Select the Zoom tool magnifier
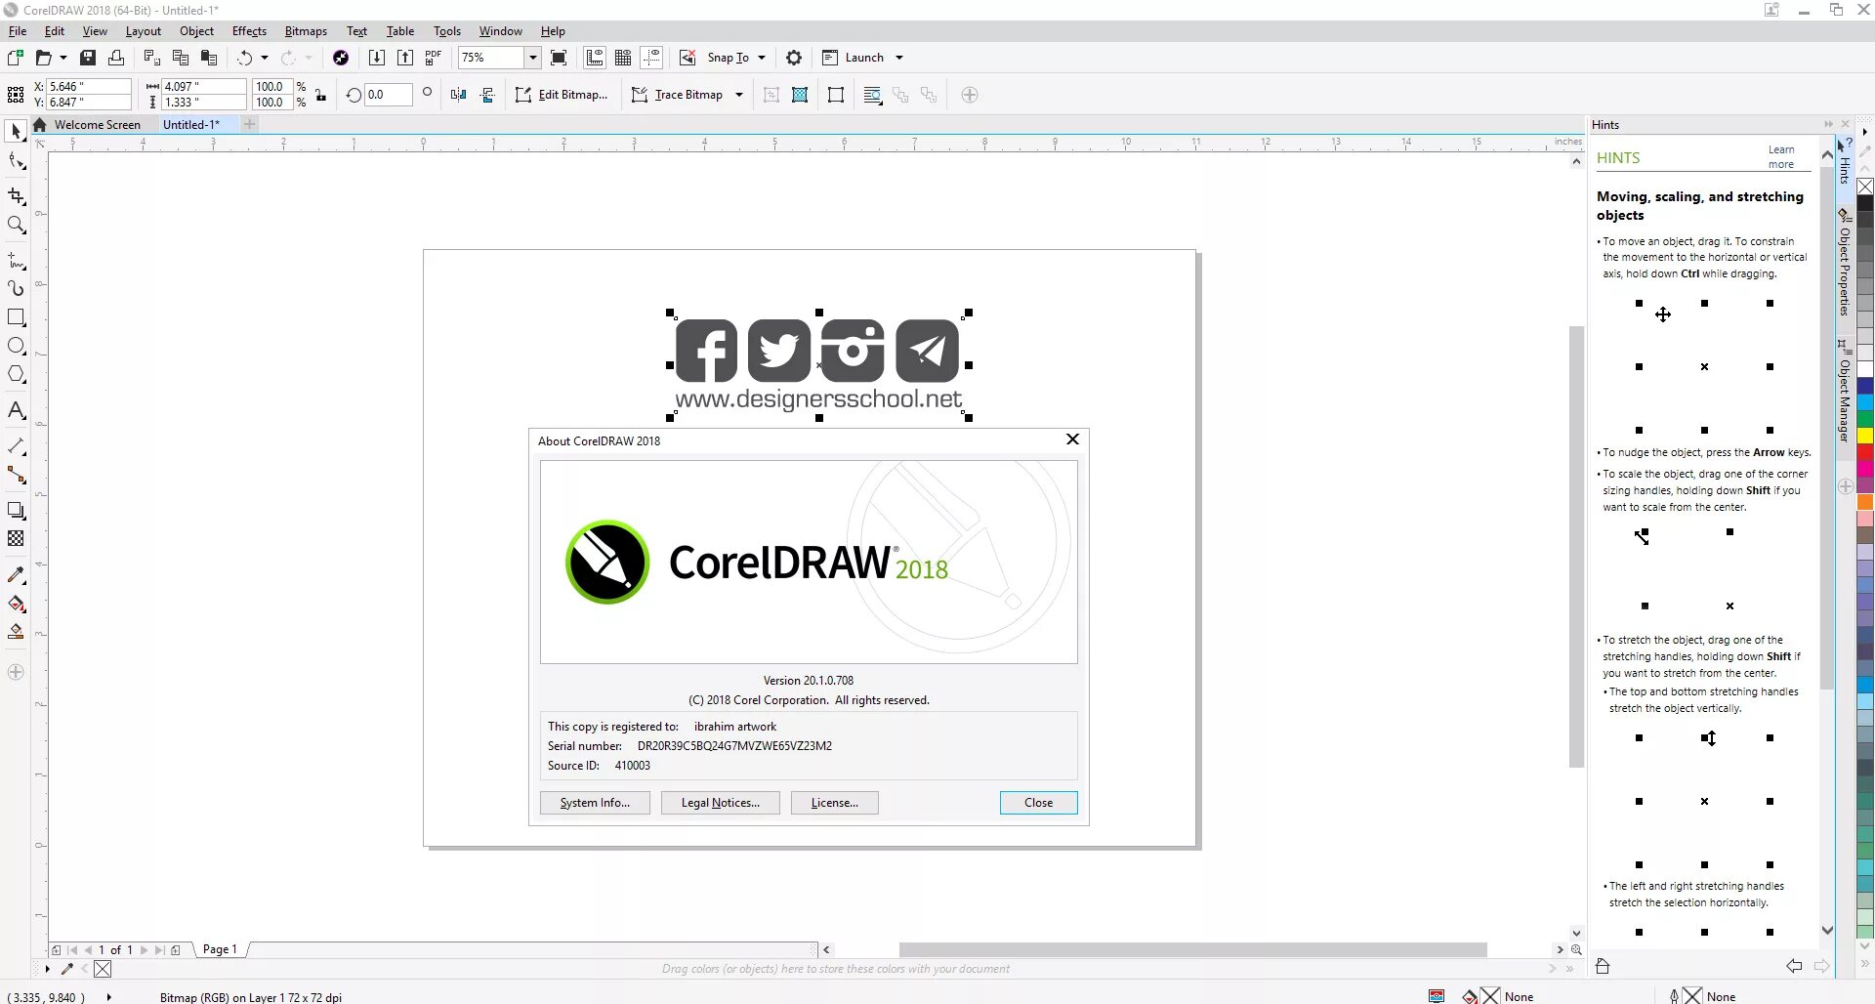This screenshot has width=1875, height=1004. [x=16, y=226]
